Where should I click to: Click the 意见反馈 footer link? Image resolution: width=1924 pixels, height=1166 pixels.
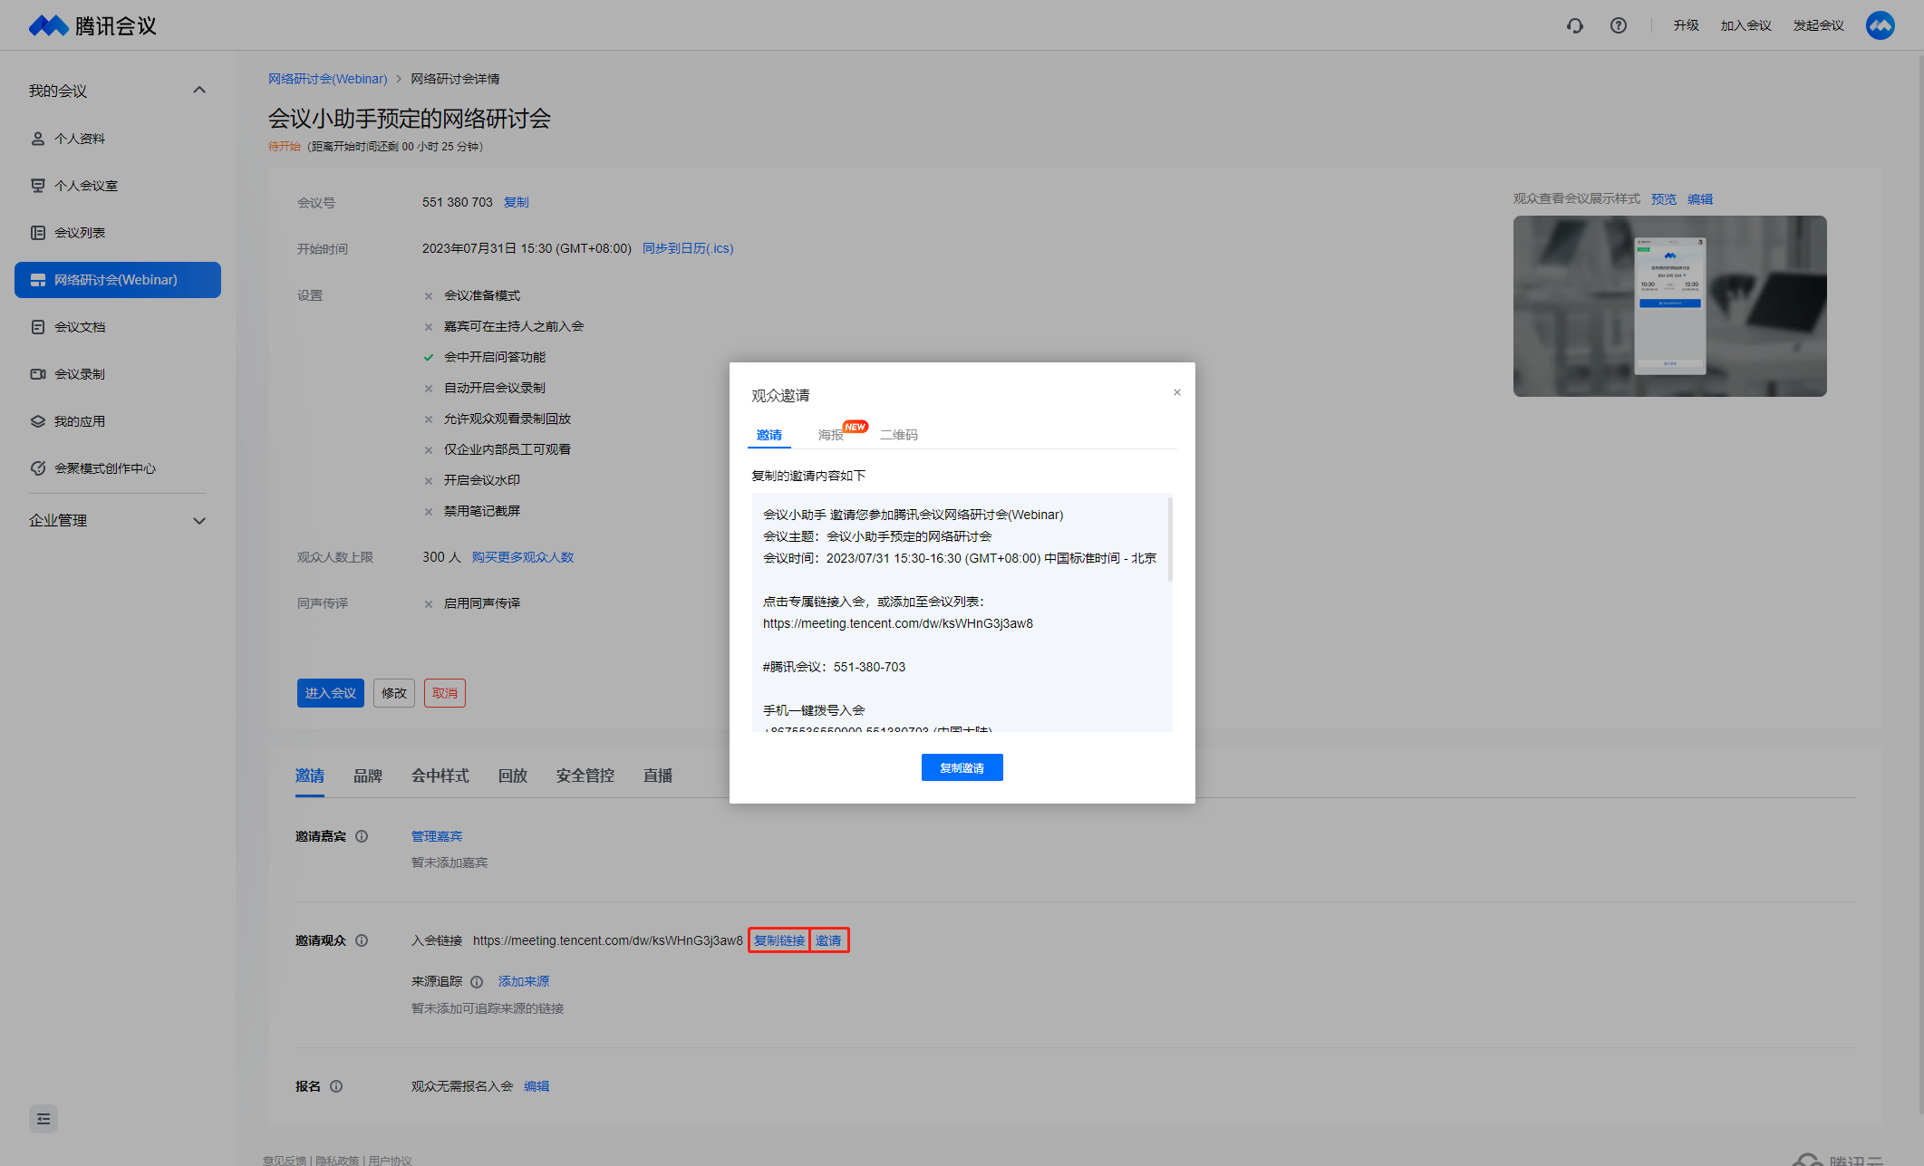(x=285, y=1160)
